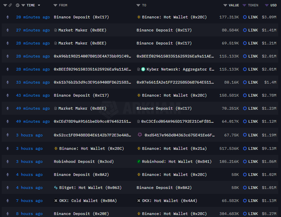Open Binance: Hot Wallet (0x21a) recipient
This screenshot has width=281, height=217.
click(x=174, y=148)
